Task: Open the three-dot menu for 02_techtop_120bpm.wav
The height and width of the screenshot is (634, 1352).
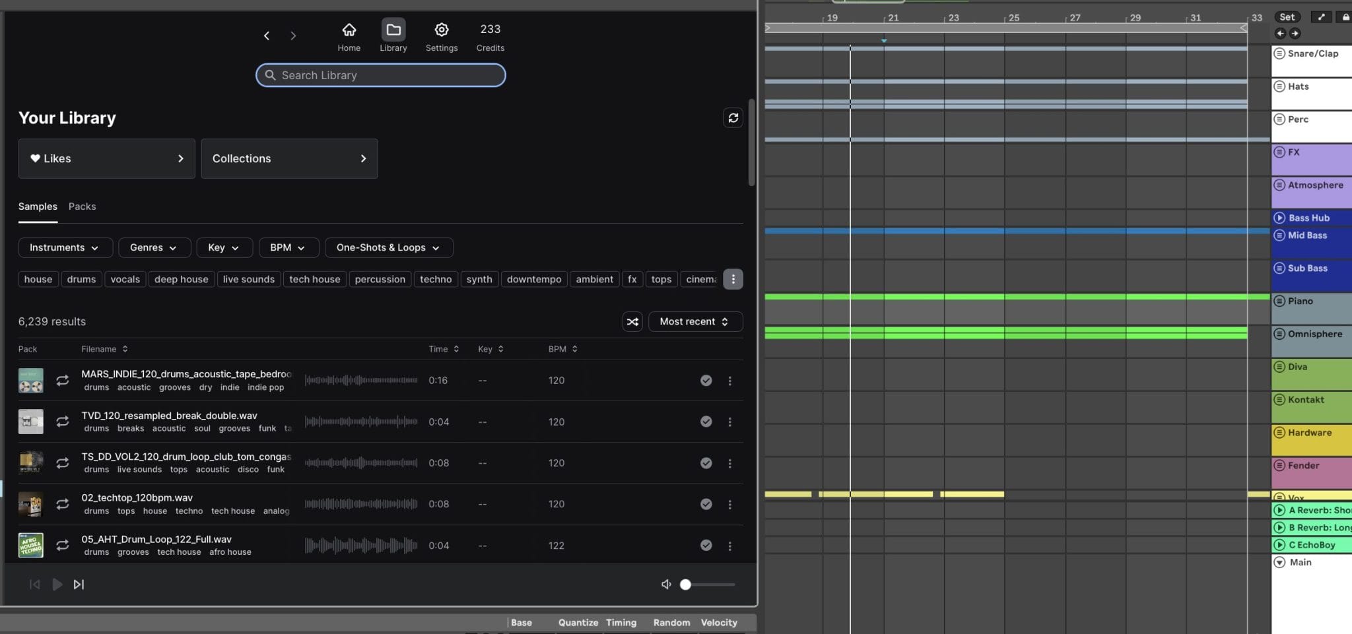Action: pos(730,504)
